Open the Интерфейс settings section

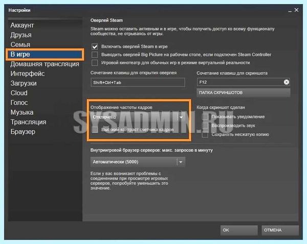(x=28, y=74)
